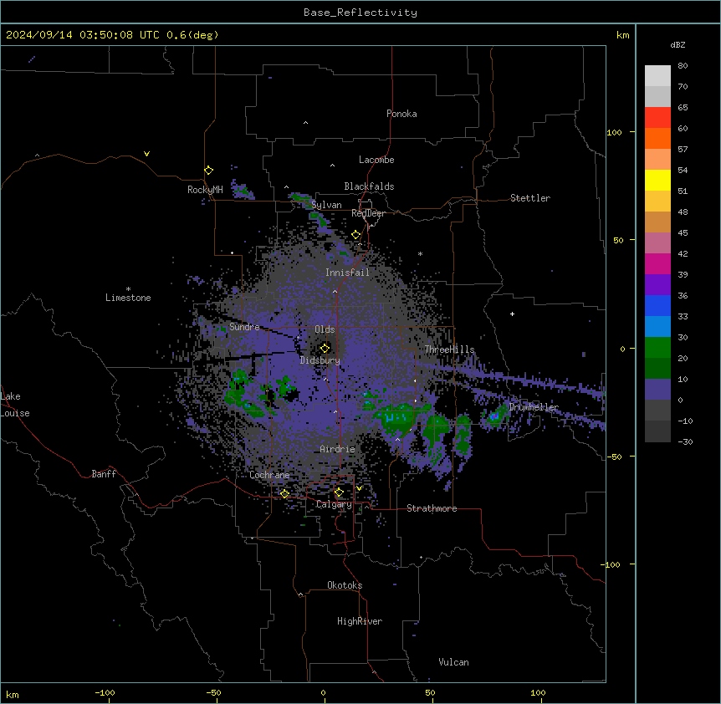Click the white caret just below Innisfail
The image size is (721, 704).
(335, 291)
